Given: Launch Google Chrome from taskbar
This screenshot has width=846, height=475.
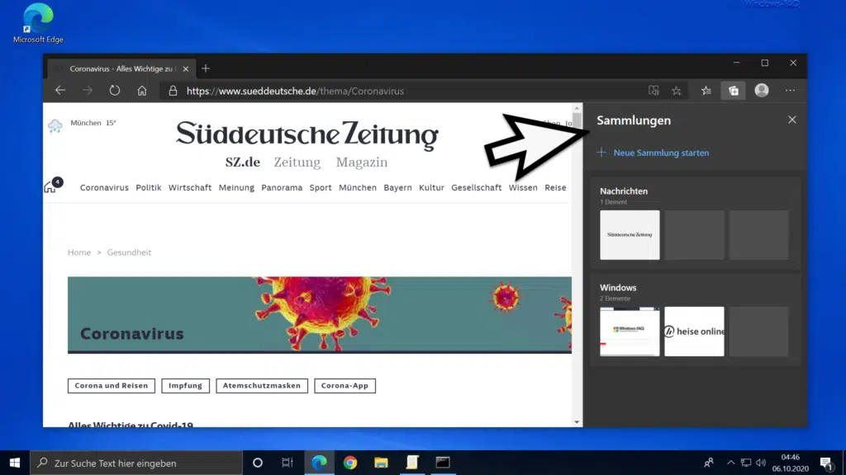Looking at the screenshot, I should click(x=350, y=463).
